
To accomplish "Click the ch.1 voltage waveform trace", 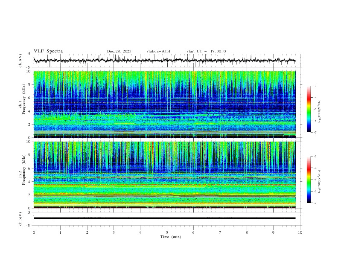I will click(164, 61).
